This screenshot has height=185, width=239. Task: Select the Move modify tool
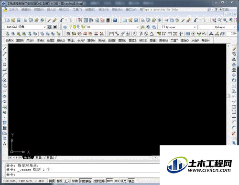click(x=234, y=75)
